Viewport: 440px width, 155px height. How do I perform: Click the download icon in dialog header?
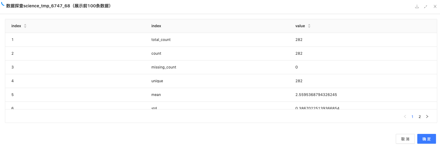click(417, 6)
